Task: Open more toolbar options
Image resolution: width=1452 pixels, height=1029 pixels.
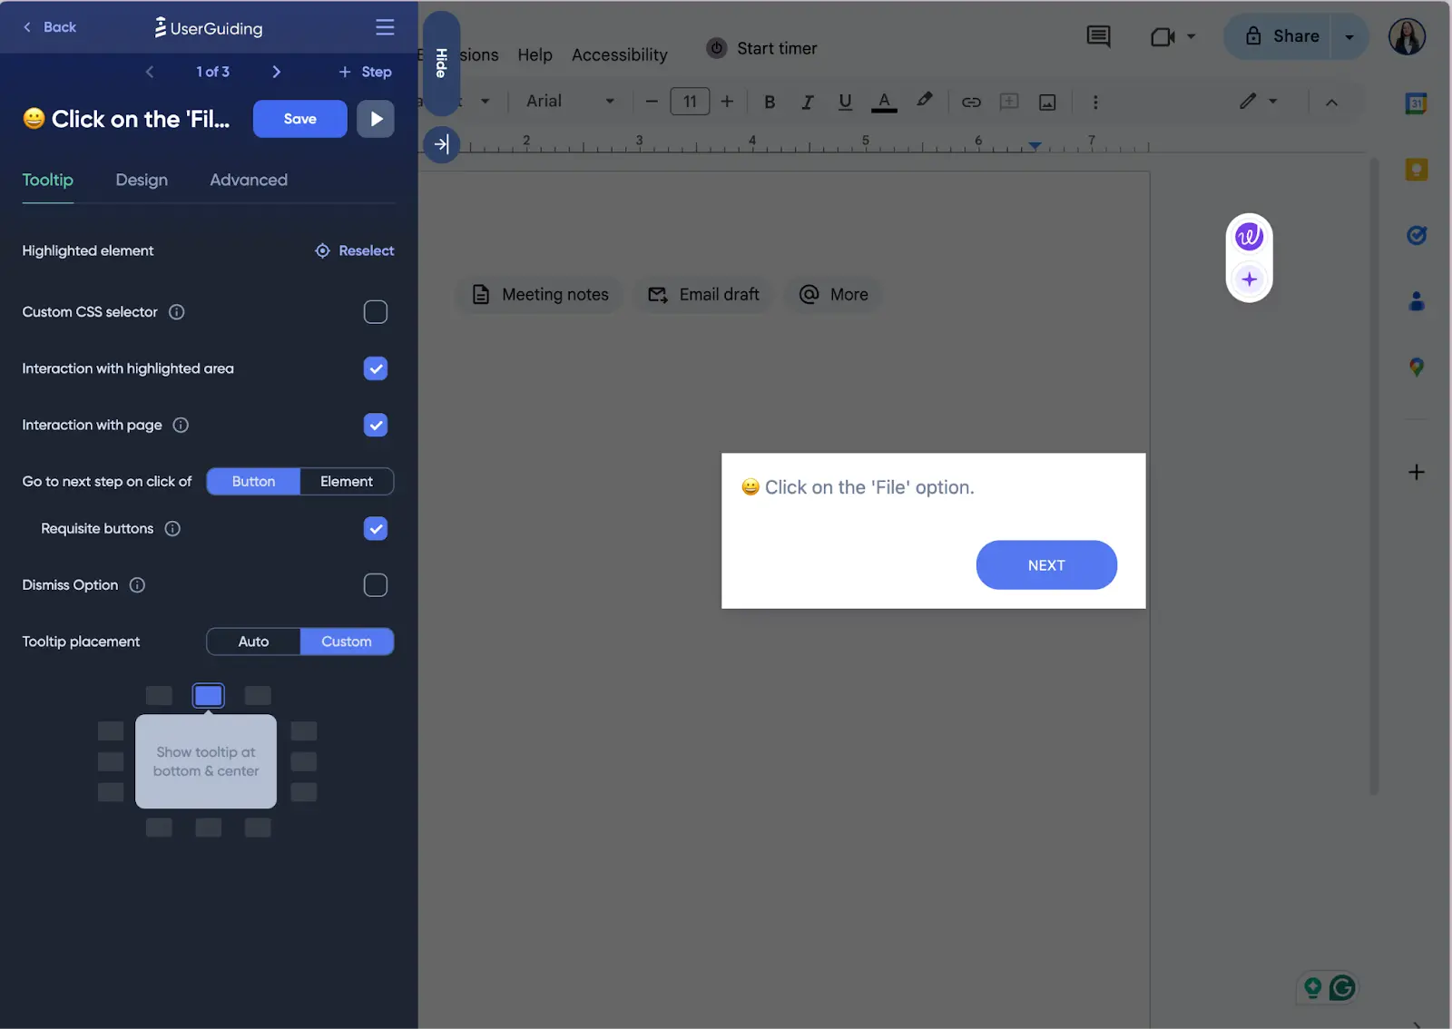Action: [x=1095, y=102]
